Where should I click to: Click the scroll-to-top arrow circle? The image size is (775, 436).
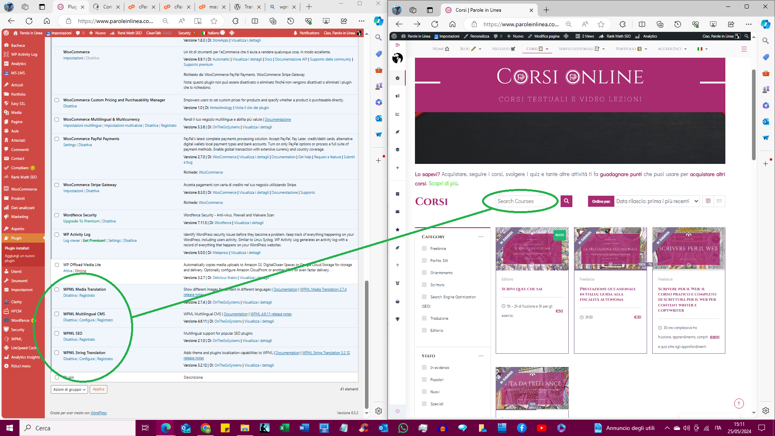(739, 403)
